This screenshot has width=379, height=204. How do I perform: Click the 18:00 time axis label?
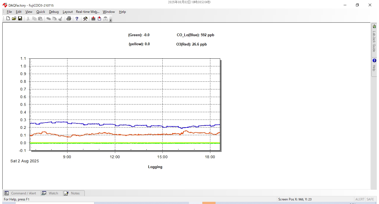210,157
